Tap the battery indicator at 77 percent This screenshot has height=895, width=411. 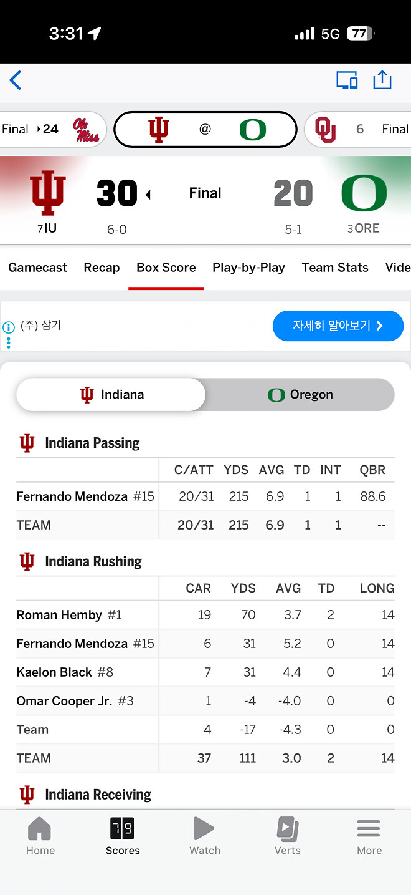(360, 33)
